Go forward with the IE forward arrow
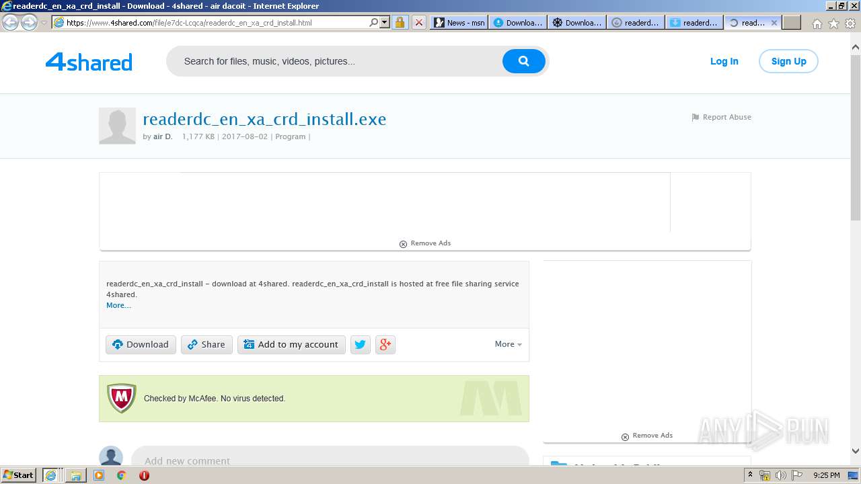Viewport: 861px width, 484px height. pyautogui.click(x=29, y=22)
